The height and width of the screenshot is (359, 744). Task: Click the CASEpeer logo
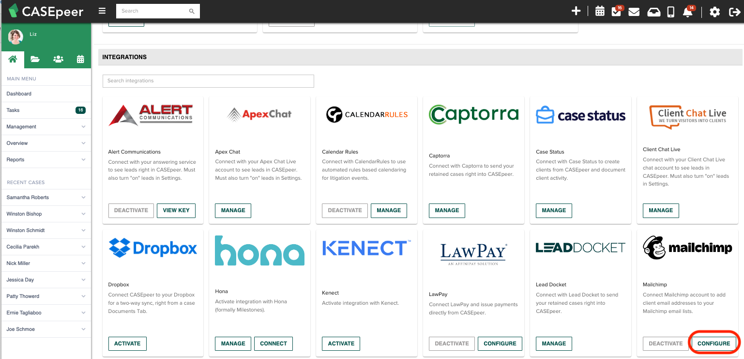(x=46, y=11)
